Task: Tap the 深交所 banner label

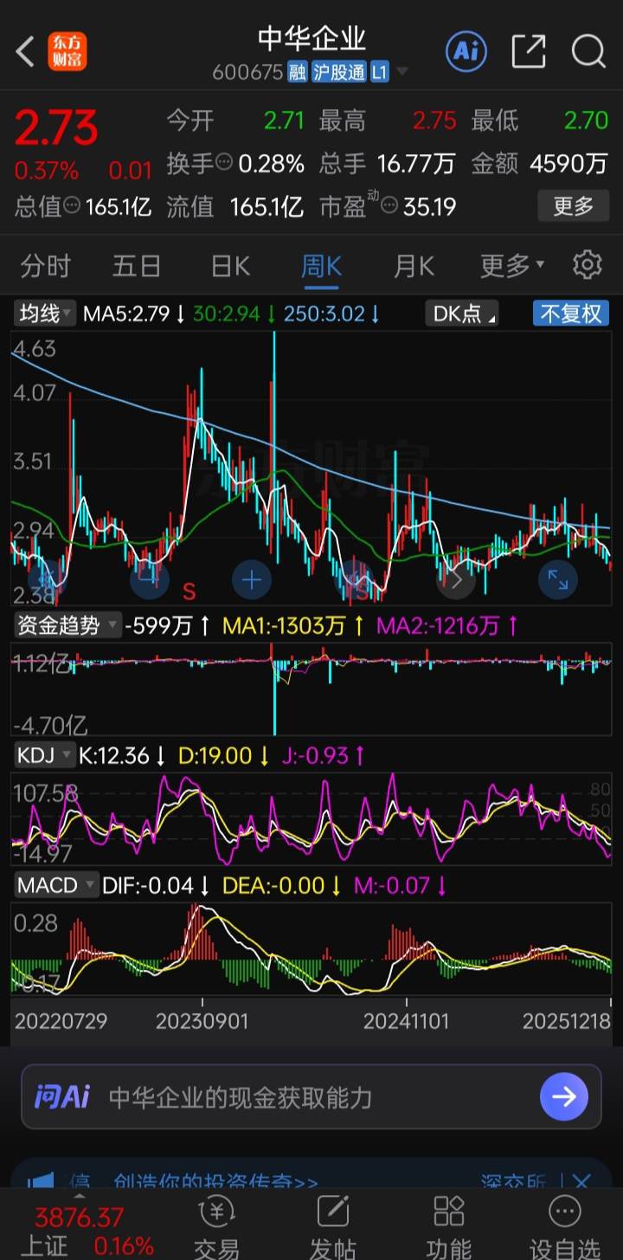Action: coord(514,1183)
